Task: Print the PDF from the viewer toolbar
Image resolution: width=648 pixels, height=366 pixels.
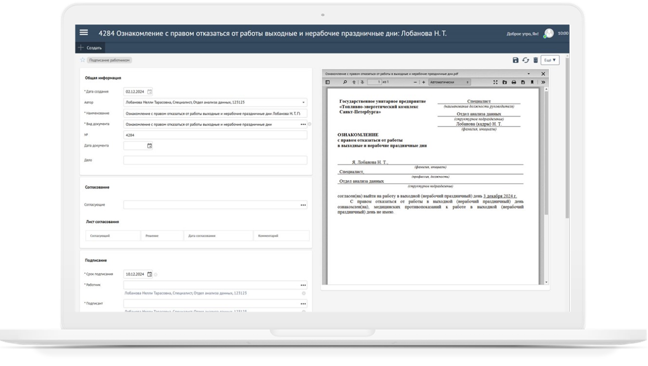Action: click(x=514, y=82)
